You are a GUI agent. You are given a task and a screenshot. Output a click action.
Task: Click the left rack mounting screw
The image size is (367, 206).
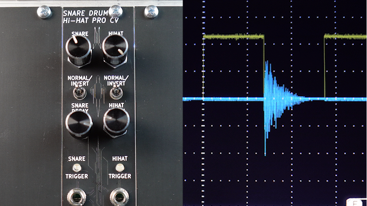pyautogui.click(x=44, y=12)
